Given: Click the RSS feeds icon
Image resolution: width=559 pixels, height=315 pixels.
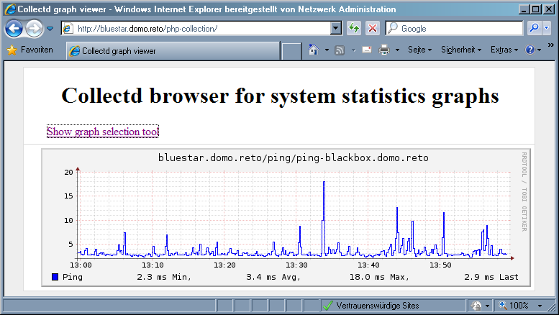Looking at the screenshot, I should pyautogui.click(x=340, y=50).
